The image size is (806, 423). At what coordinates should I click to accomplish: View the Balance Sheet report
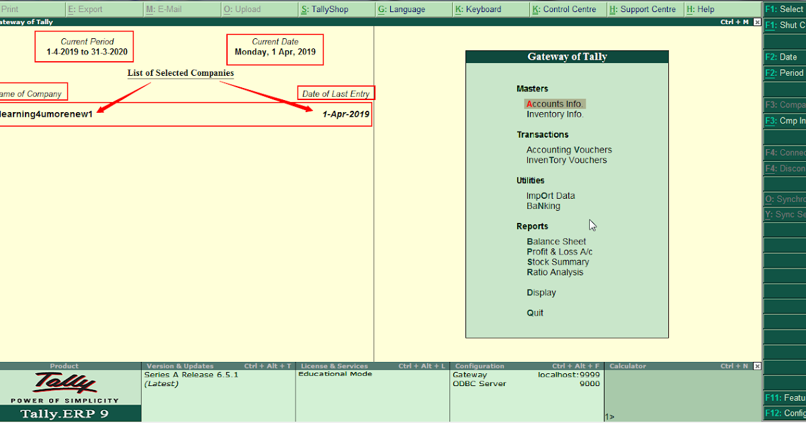pos(556,241)
